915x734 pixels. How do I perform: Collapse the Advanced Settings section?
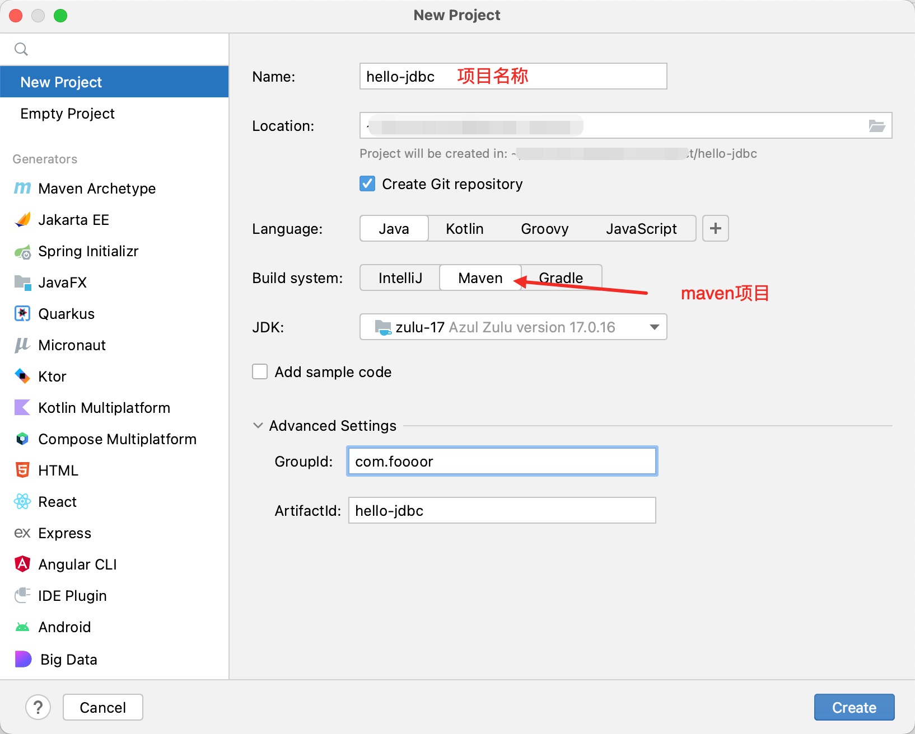coord(258,426)
